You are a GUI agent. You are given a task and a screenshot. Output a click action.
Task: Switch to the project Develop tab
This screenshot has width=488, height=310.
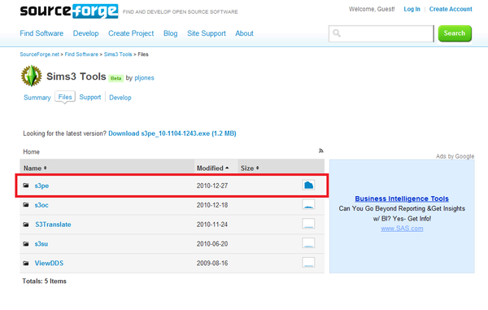point(120,98)
